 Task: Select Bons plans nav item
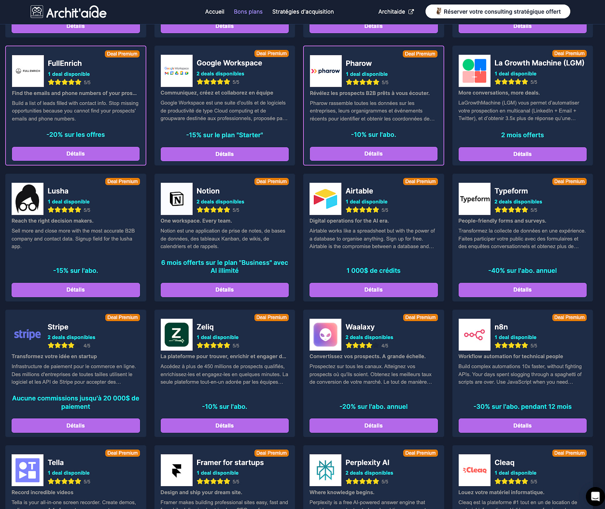tap(248, 12)
